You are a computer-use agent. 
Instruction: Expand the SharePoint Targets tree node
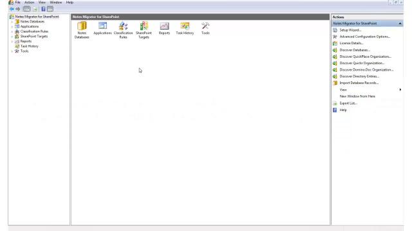pos(12,37)
